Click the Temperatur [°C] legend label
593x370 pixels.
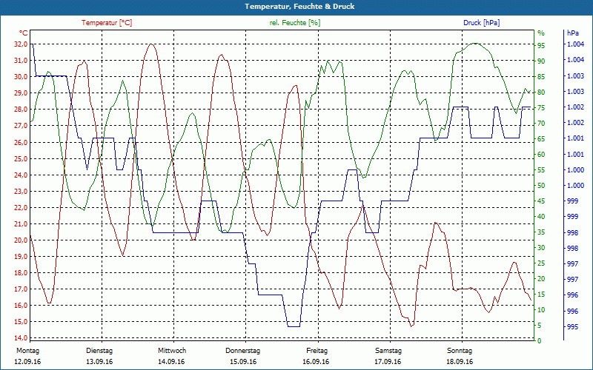[x=107, y=23]
